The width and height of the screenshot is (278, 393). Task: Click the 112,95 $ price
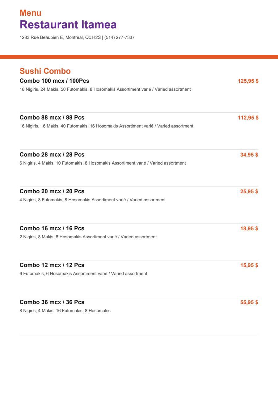(248, 118)
